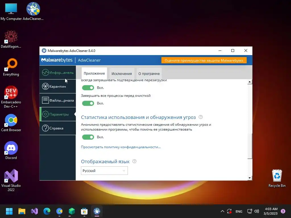Click the settings scrollbar up arrow
Screen dimensions: 291x218
[250, 82]
